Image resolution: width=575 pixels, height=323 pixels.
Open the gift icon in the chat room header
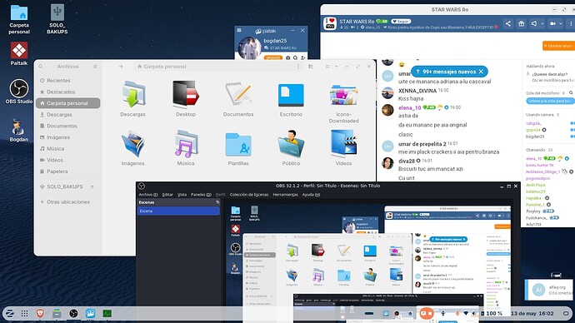(x=521, y=24)
